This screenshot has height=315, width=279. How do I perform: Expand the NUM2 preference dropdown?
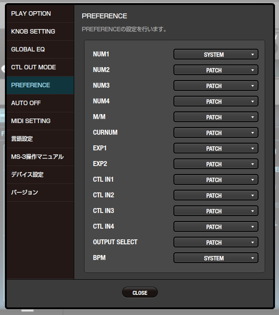[x=216, y=70]
